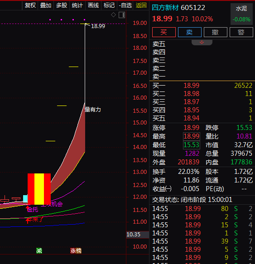The height and width of the screenshot is (264, 255).
Task: Click the 买三 bid price 18.97
Action: [x=191, y=102]
